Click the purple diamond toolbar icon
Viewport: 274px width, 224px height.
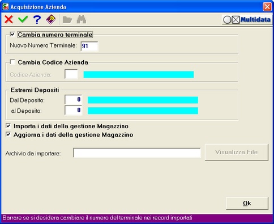coord(51,19)
